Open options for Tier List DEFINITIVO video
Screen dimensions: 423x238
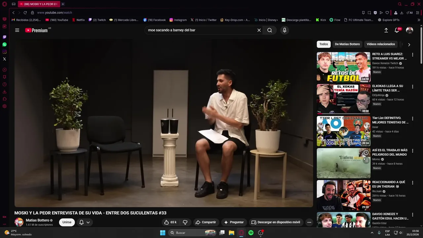click(x=412, y=118)
